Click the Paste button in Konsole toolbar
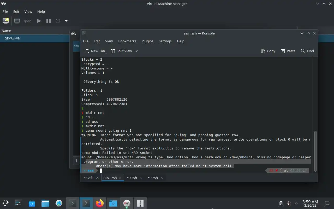 pos(288,51)
